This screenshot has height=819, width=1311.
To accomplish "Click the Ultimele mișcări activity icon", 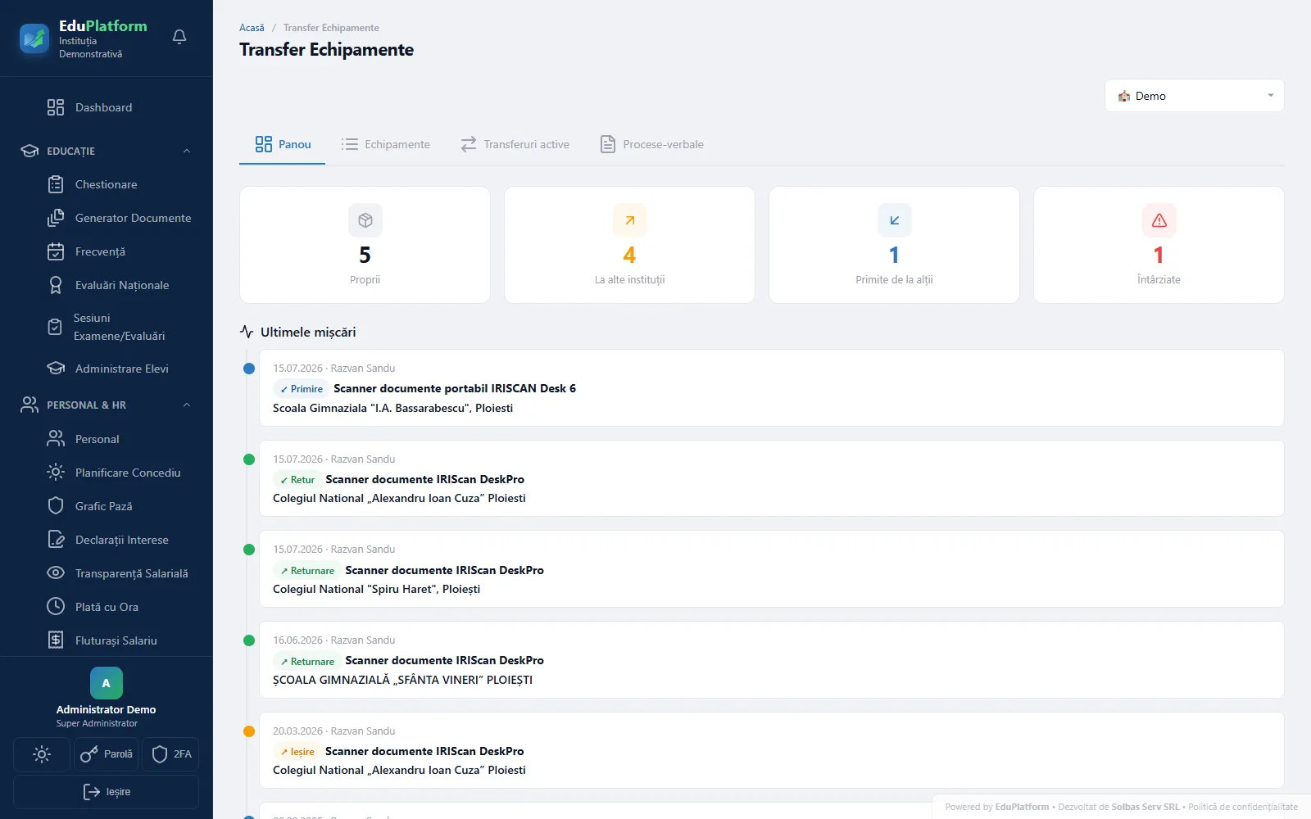I will click(x=247, y=332).
